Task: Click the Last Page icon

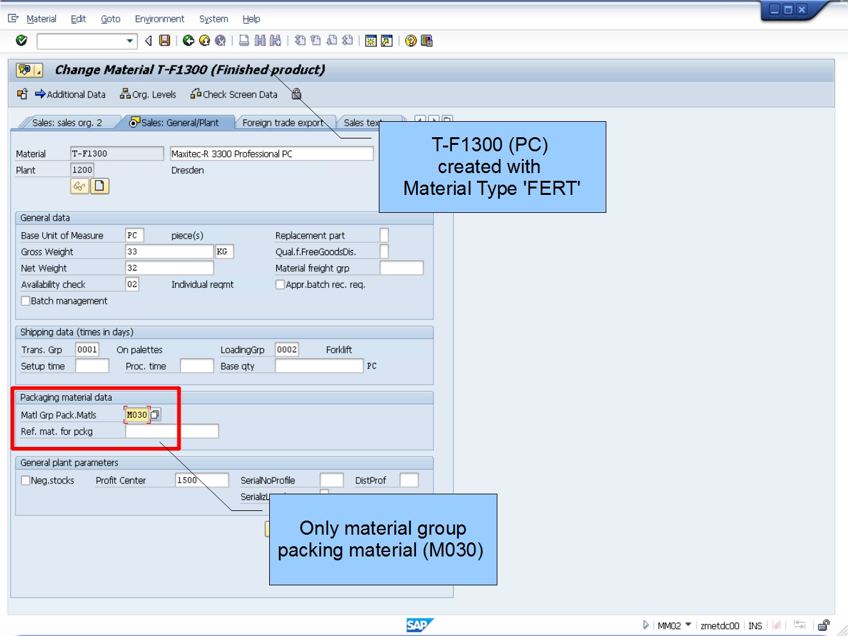Action: (x=347, y=40)
